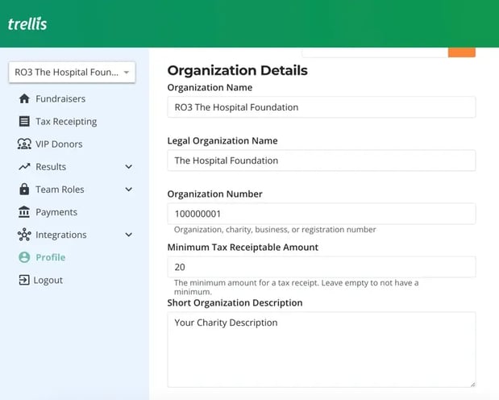Screen dimensions: 499x400
Task: Click the trellis logo
Action: 27,24
